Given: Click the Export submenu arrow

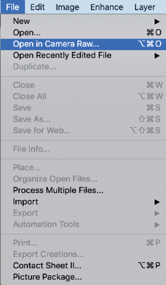Looking at the screenshot, I should [157, 214].
